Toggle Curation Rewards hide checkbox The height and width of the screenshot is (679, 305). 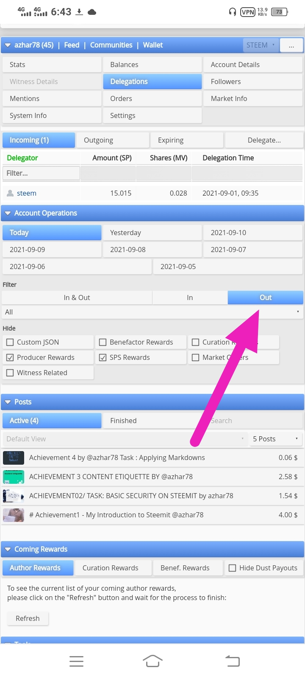tap(195, 342)
